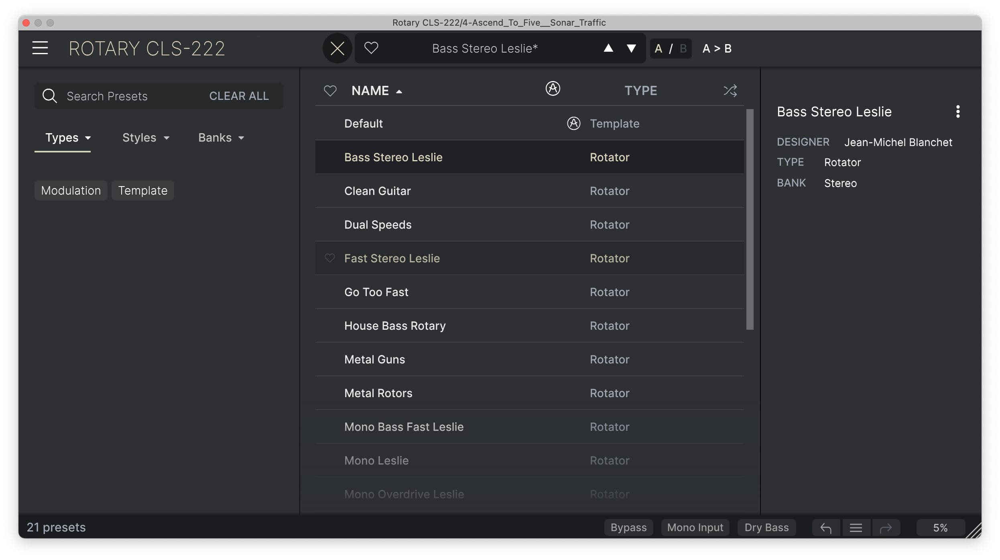
Task: Click the A/B comparison toggle icon
Action: pyautogui.click(x=670, y=48)
